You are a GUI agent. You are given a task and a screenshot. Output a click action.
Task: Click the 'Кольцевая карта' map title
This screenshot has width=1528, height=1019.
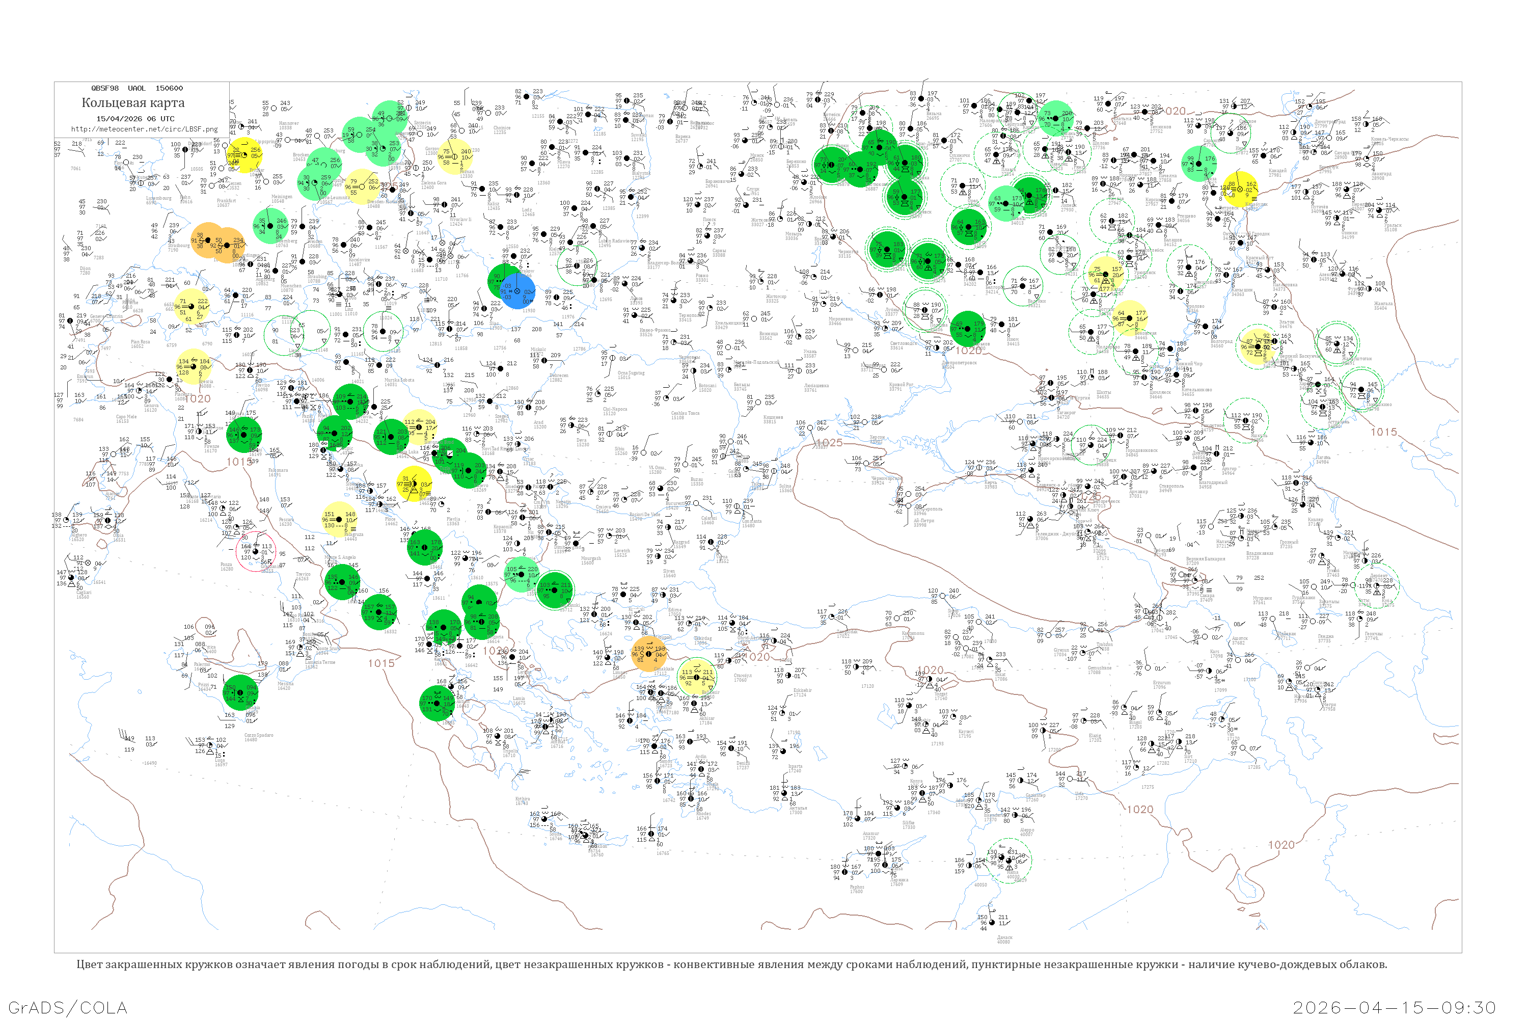133,103
